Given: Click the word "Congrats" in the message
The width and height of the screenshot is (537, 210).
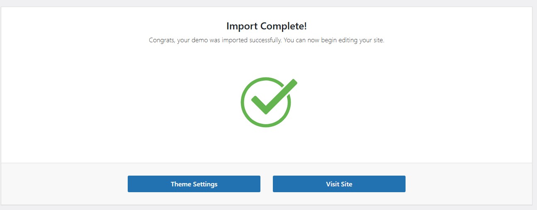Looking at the screenshot, I should click(161, 41).
